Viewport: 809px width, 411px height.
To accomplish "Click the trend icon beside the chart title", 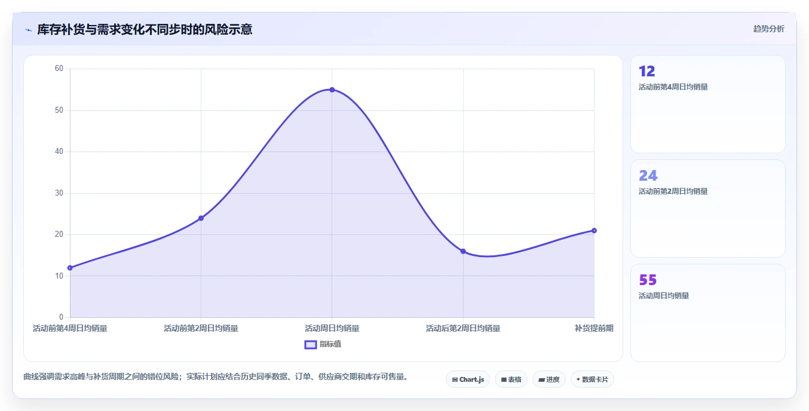I will point(28,30).
